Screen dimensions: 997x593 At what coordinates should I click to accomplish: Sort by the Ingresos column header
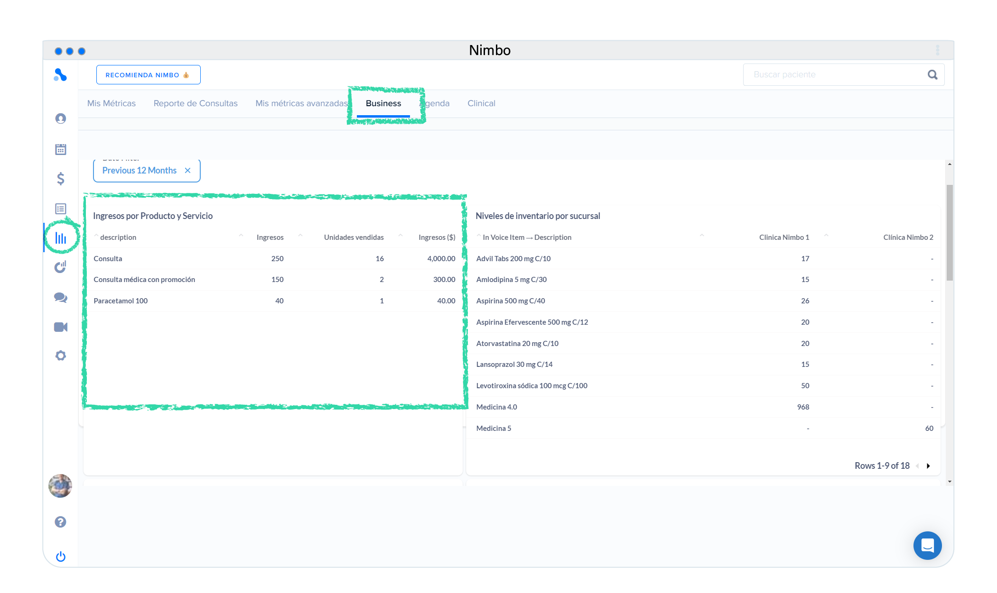[x=270, y=237]
